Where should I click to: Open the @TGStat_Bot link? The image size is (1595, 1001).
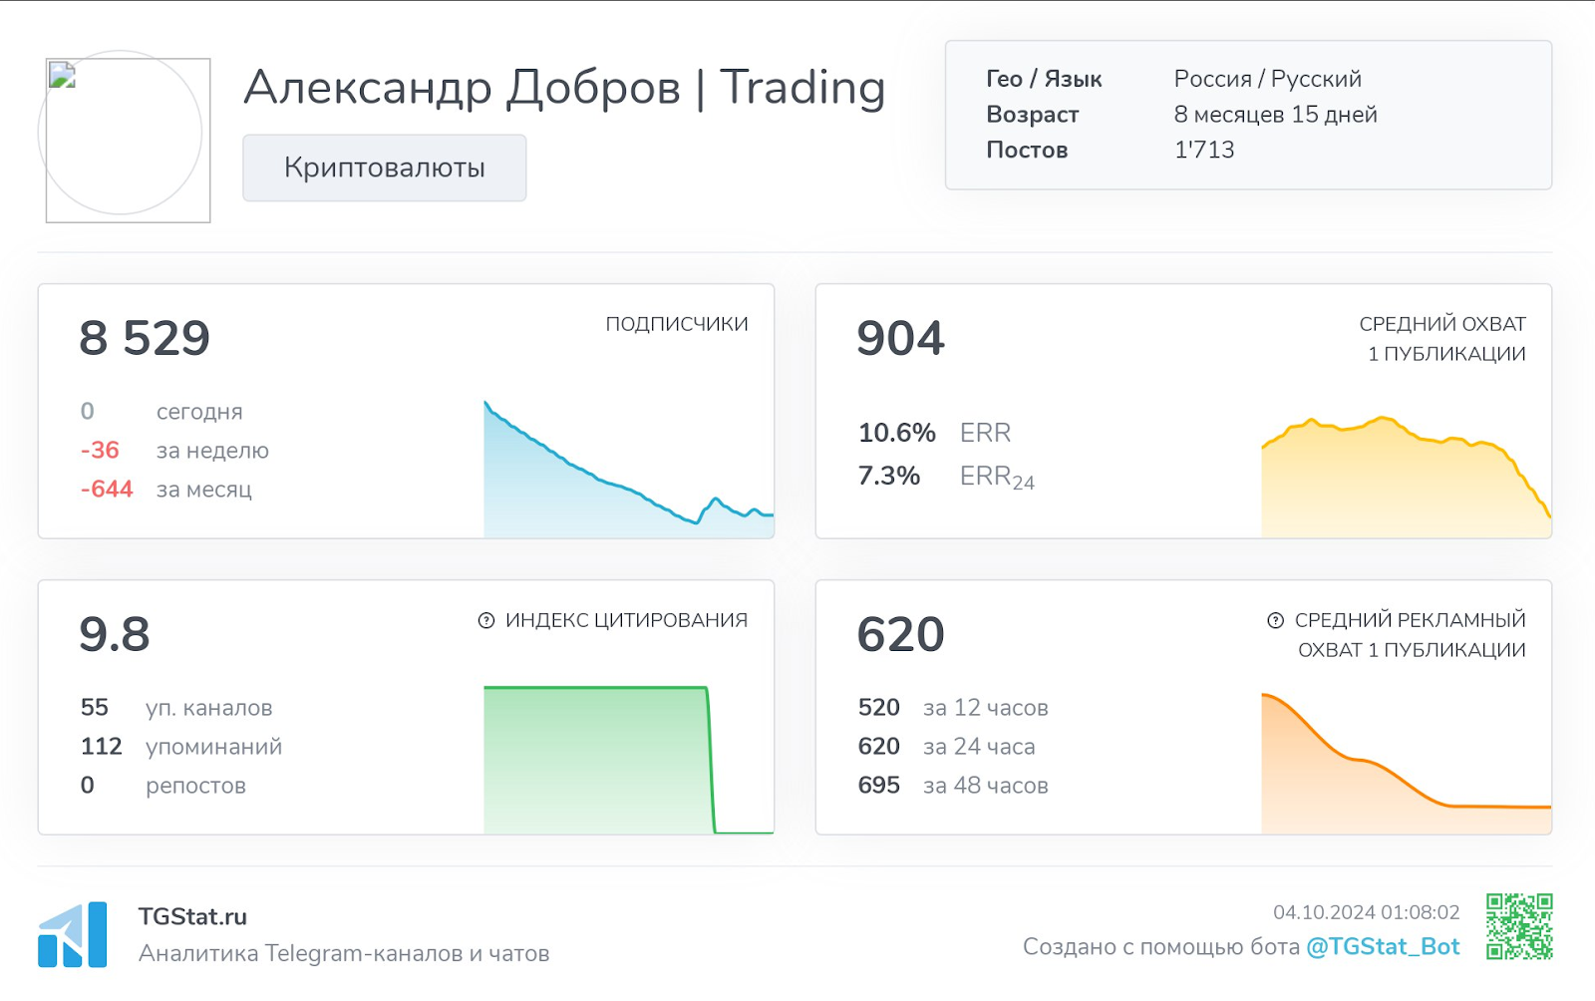point(1383,946)
